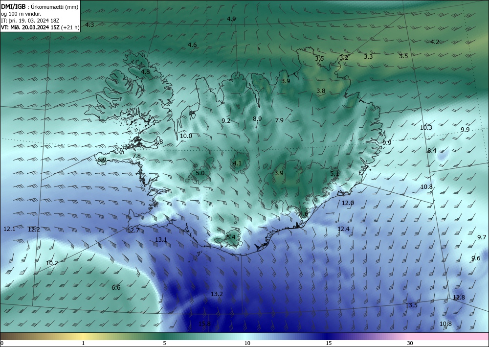This screenshot has width=489, height=347.
Task: Click the 13.5 value on the map
Action: (411, 305)
